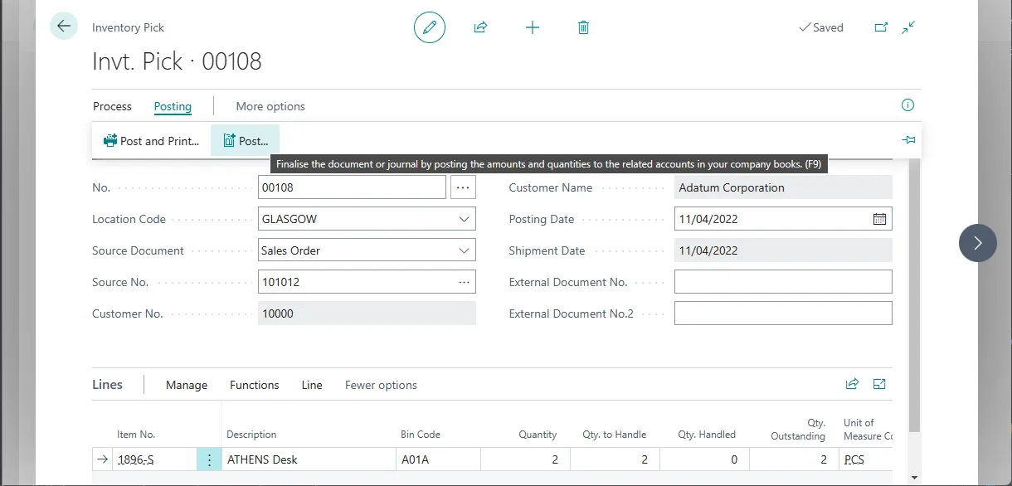The height and width of the screenshot is (486, 1012).
Task: Click Qty. to Handle column header
Action: [x=615, y=435]
